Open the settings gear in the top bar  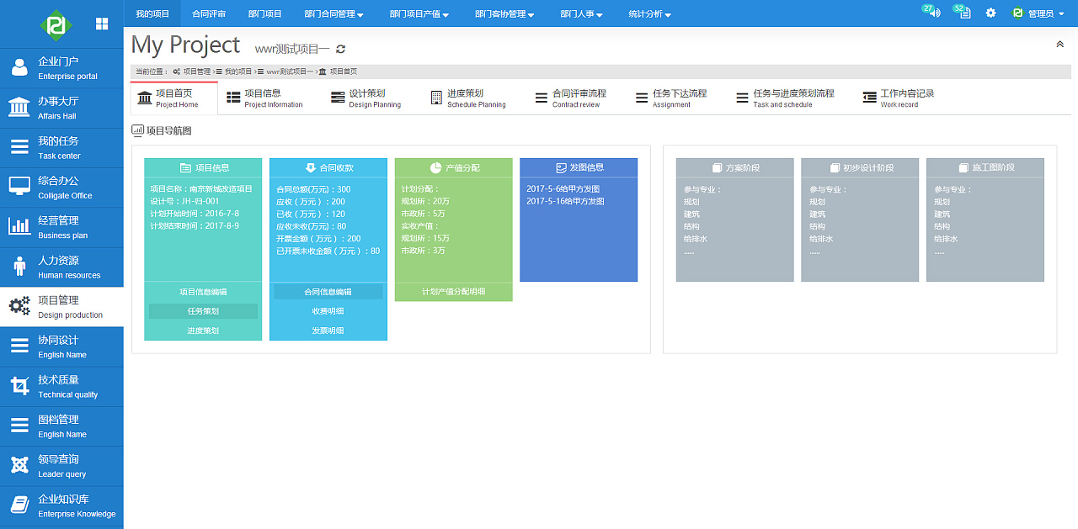pos(990,13)
